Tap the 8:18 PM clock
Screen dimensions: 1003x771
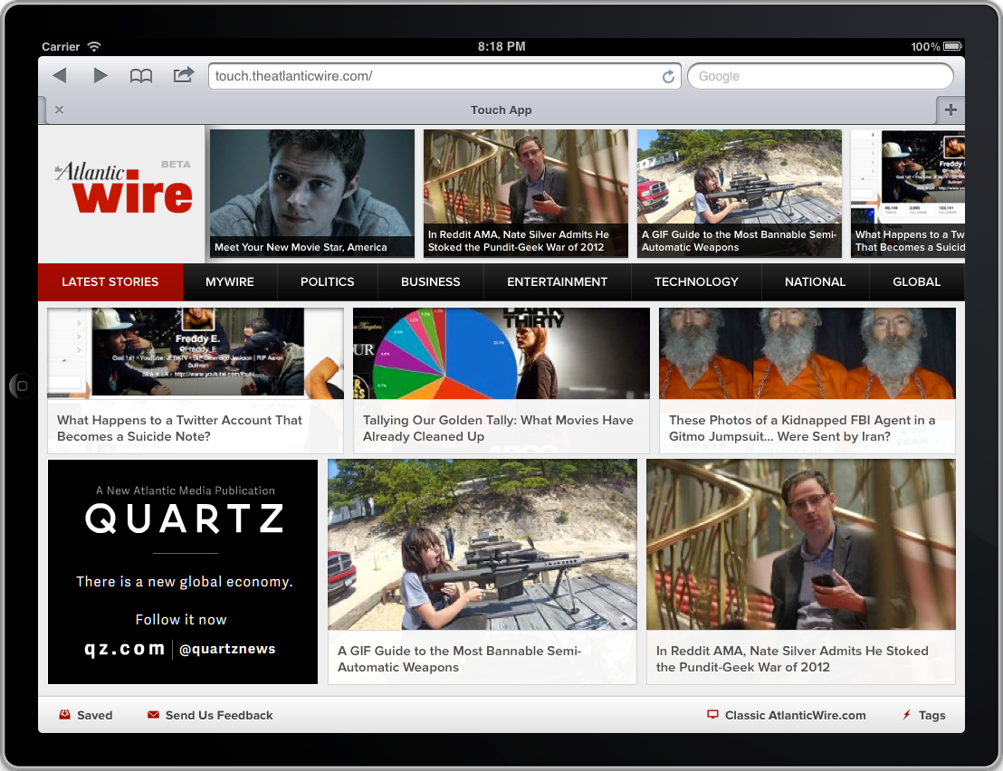pyautogui.click(x=501, y=47)
